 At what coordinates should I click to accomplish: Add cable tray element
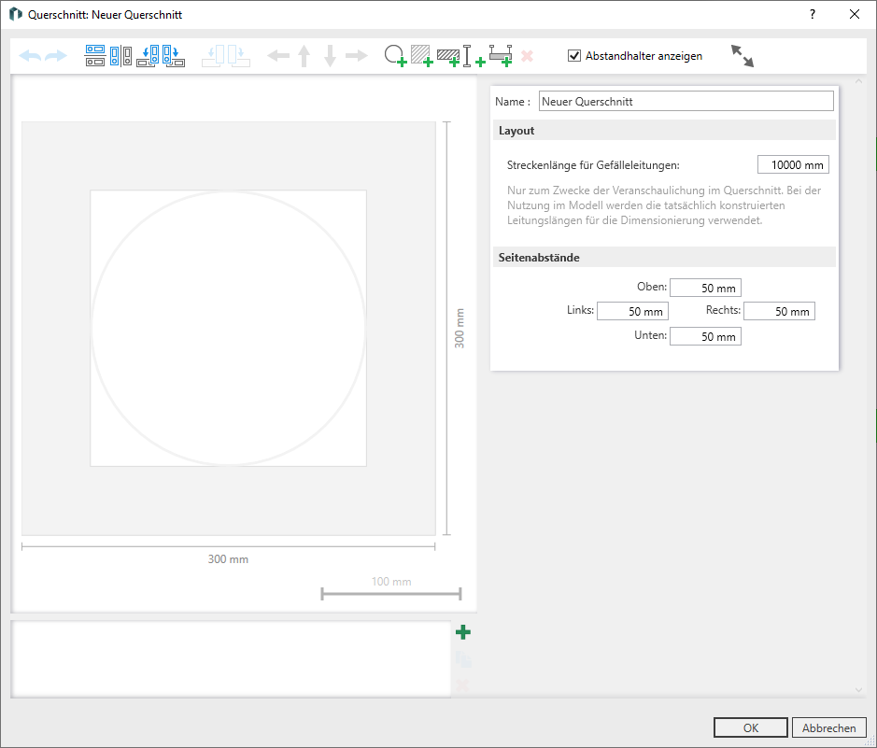pyautogui.click(x=501, y=56)
